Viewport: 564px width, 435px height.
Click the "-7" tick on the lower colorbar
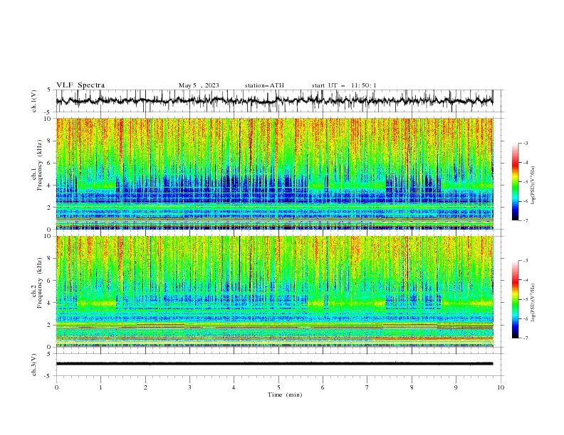525,338
